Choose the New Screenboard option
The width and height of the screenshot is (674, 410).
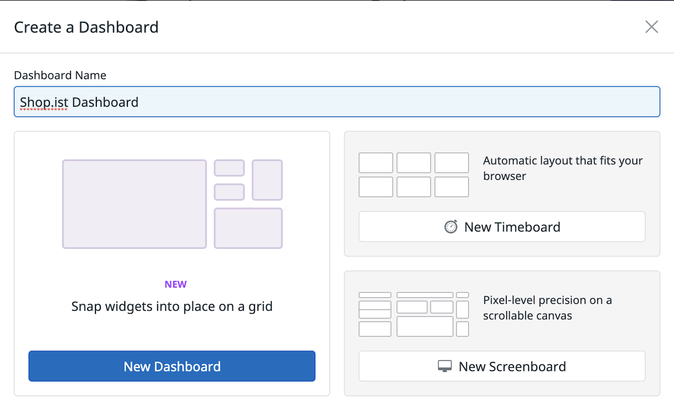click(502, 366)
